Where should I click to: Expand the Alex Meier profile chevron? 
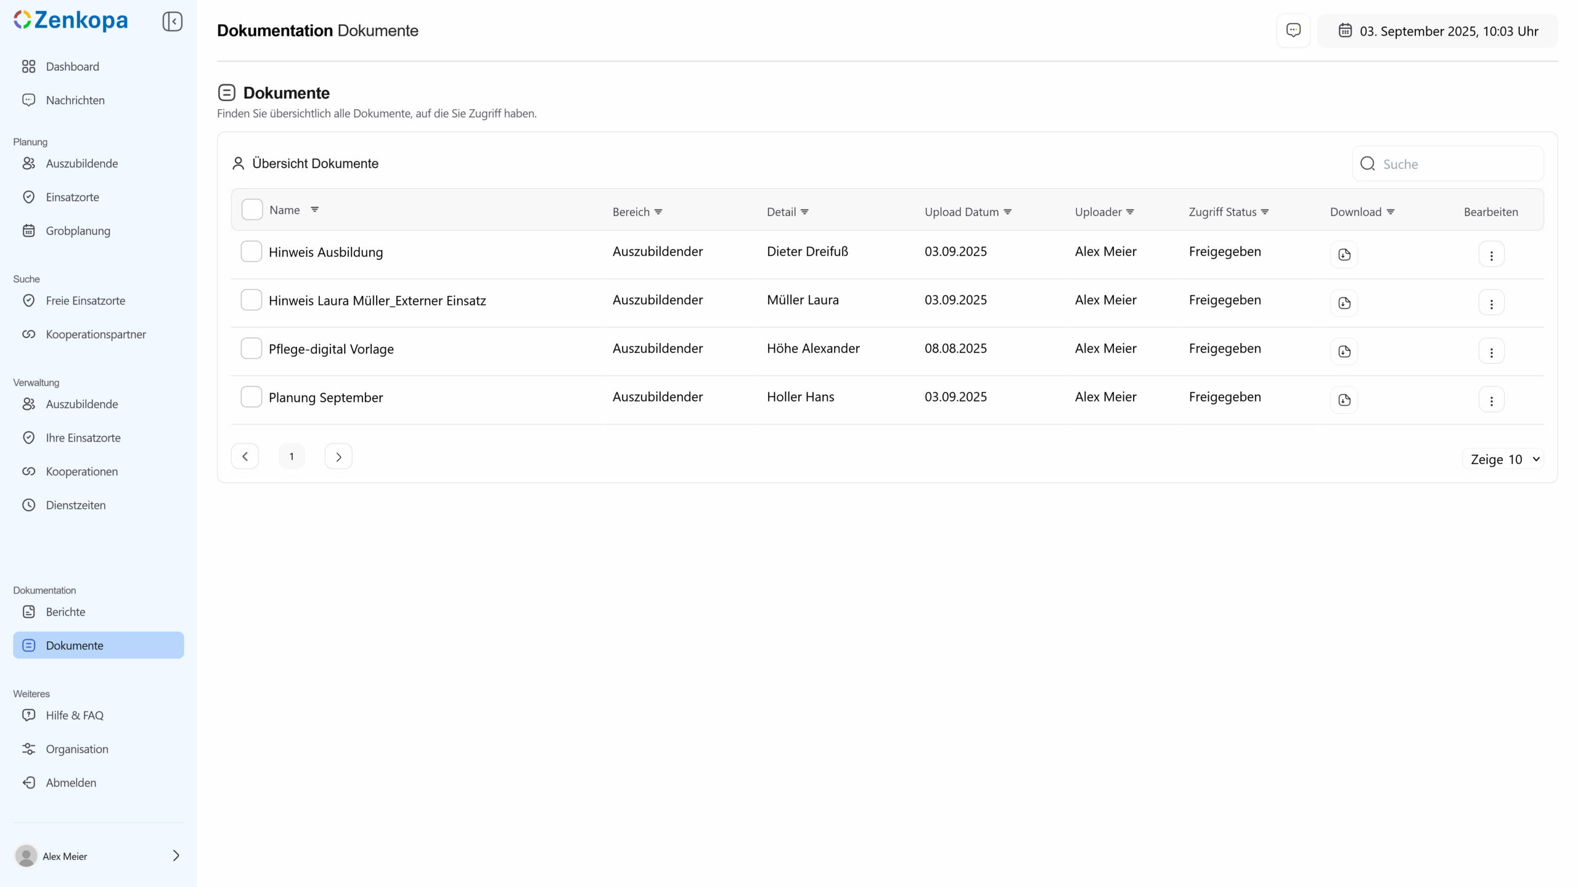(176, 856)
